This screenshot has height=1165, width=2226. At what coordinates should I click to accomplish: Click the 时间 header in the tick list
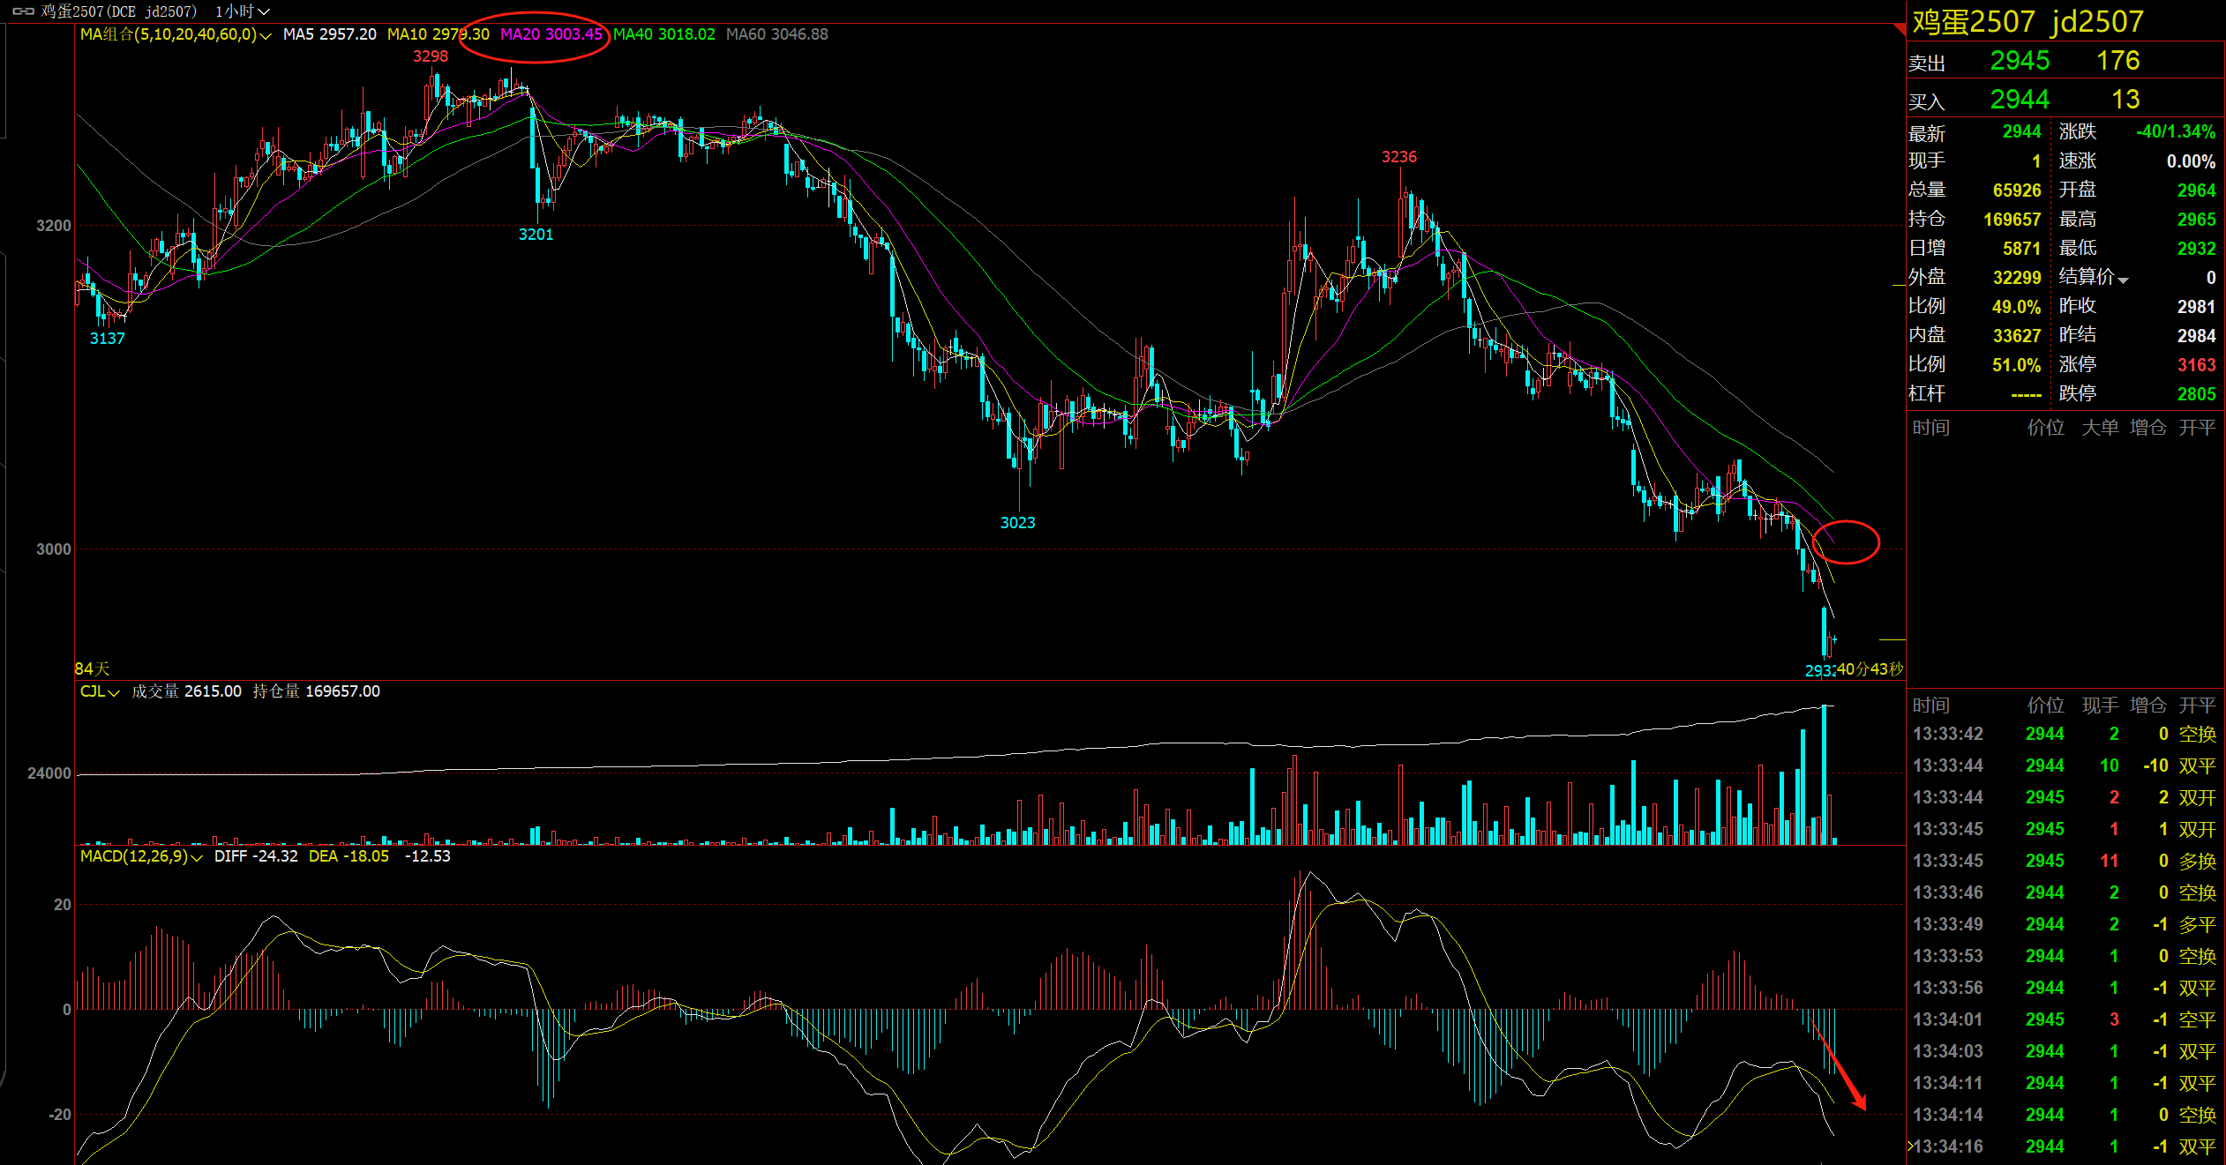coord(1930,706)
